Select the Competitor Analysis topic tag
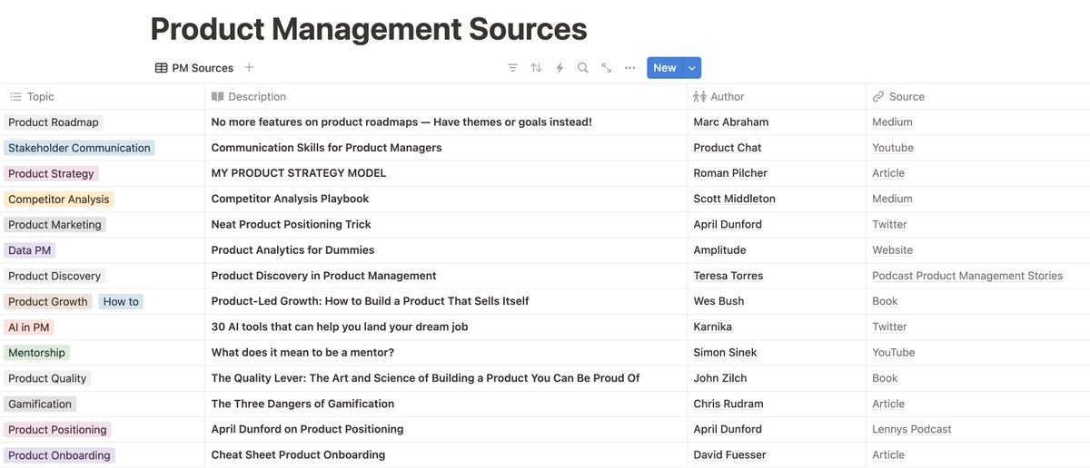The width and height of the screenshot is (1090, 468). (59, 199)
